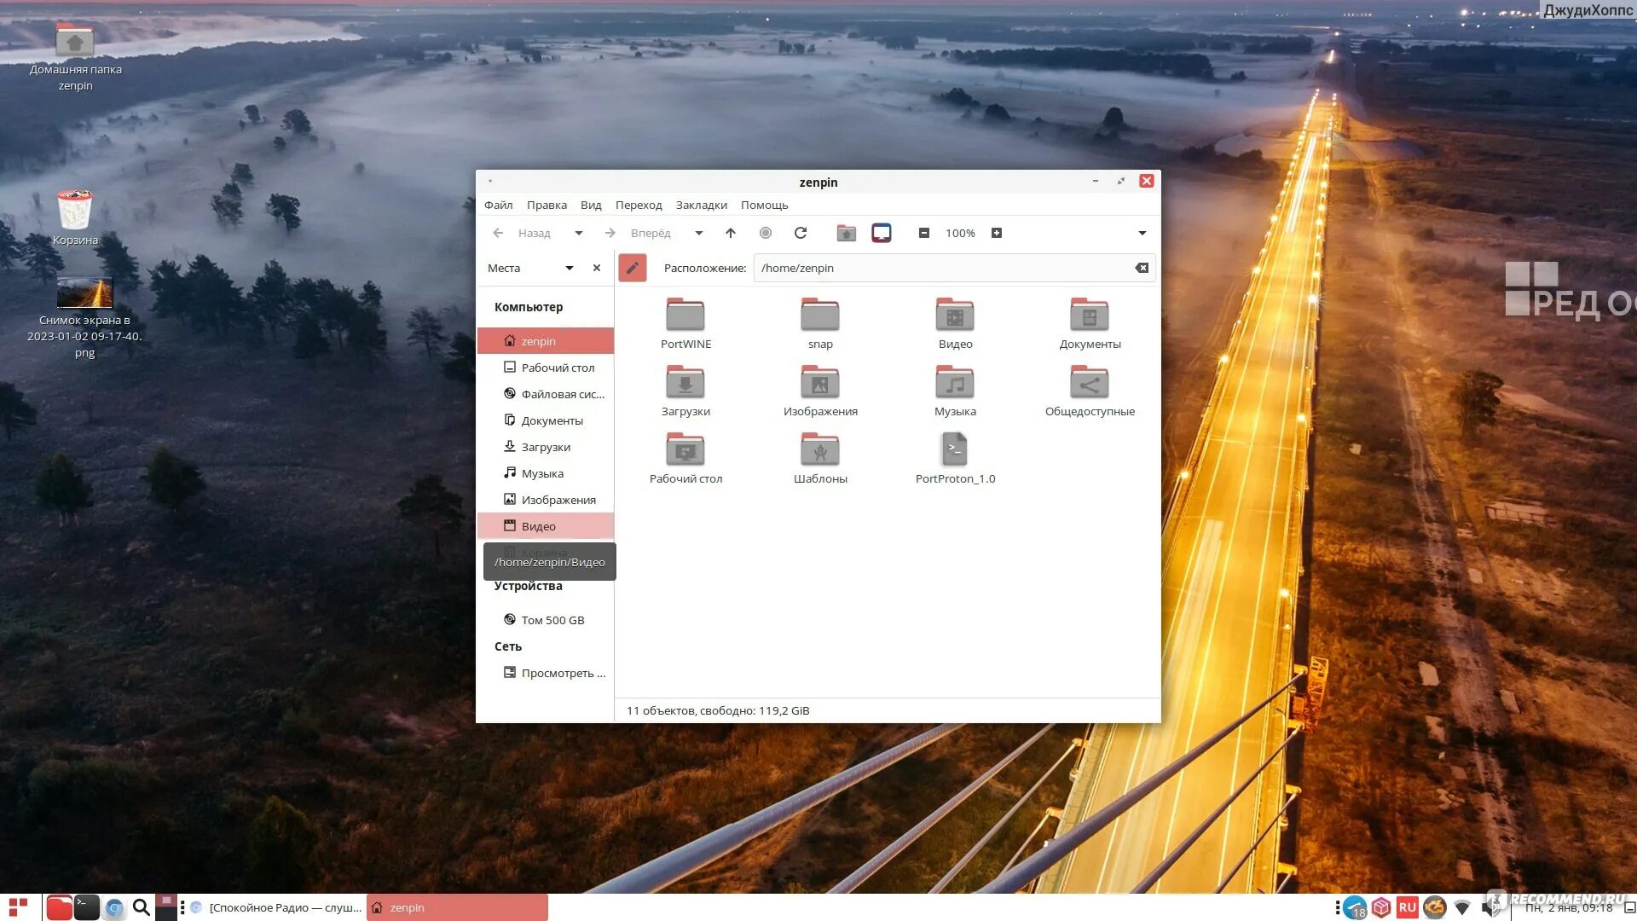Select Снимок экрана png desktop file
This screenshot has height=921, width=1637.
84,317
